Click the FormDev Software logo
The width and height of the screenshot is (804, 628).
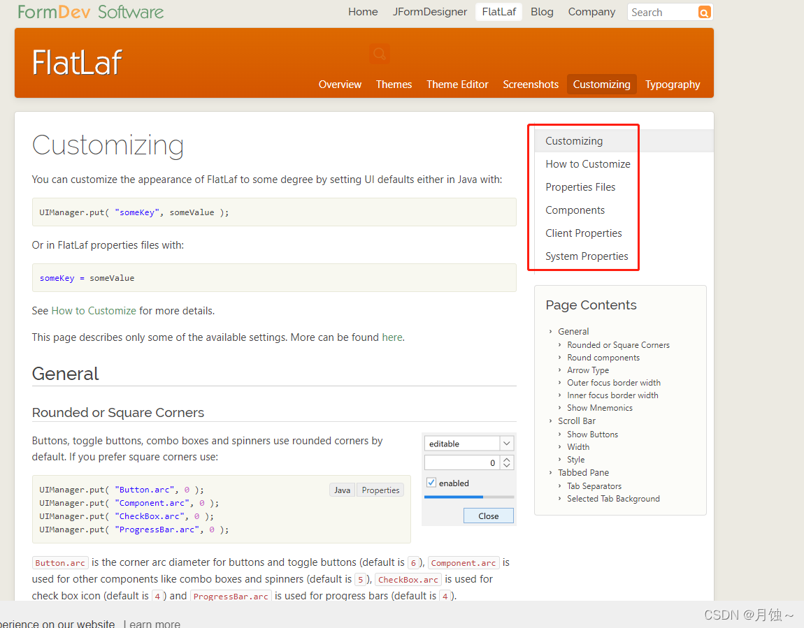(x=91, y=12)
